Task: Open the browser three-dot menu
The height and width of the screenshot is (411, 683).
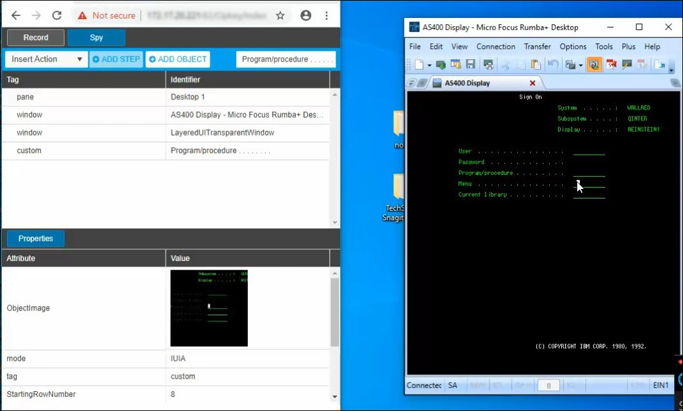Action: (326, 16)
